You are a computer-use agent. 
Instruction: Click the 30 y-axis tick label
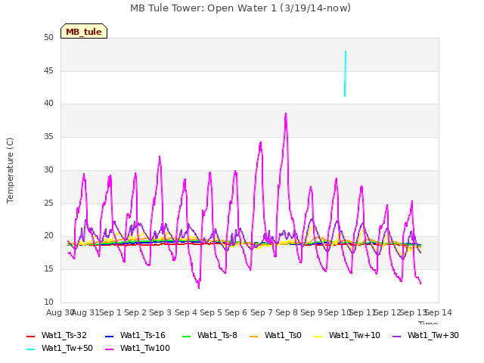(48, 169)
